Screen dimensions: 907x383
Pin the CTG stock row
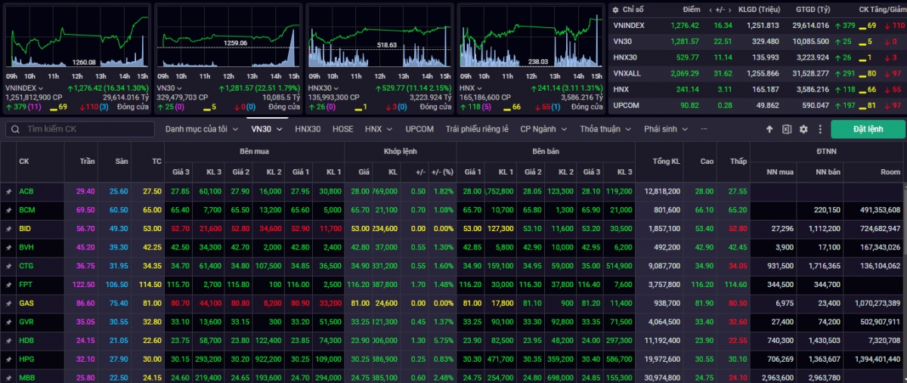tap(8, 266)
